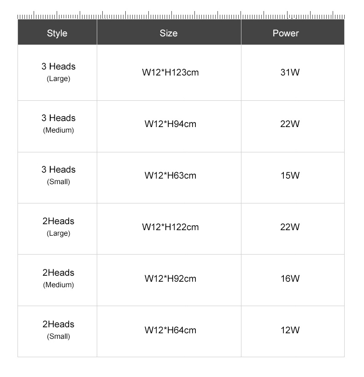Click the W12*H94cm size cell

[x=169, y=126]
